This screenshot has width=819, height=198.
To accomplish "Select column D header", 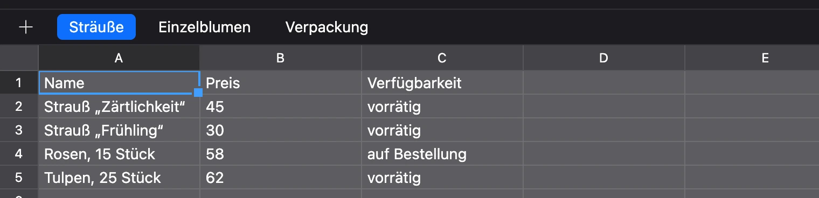I will click(x=603, y=58).
